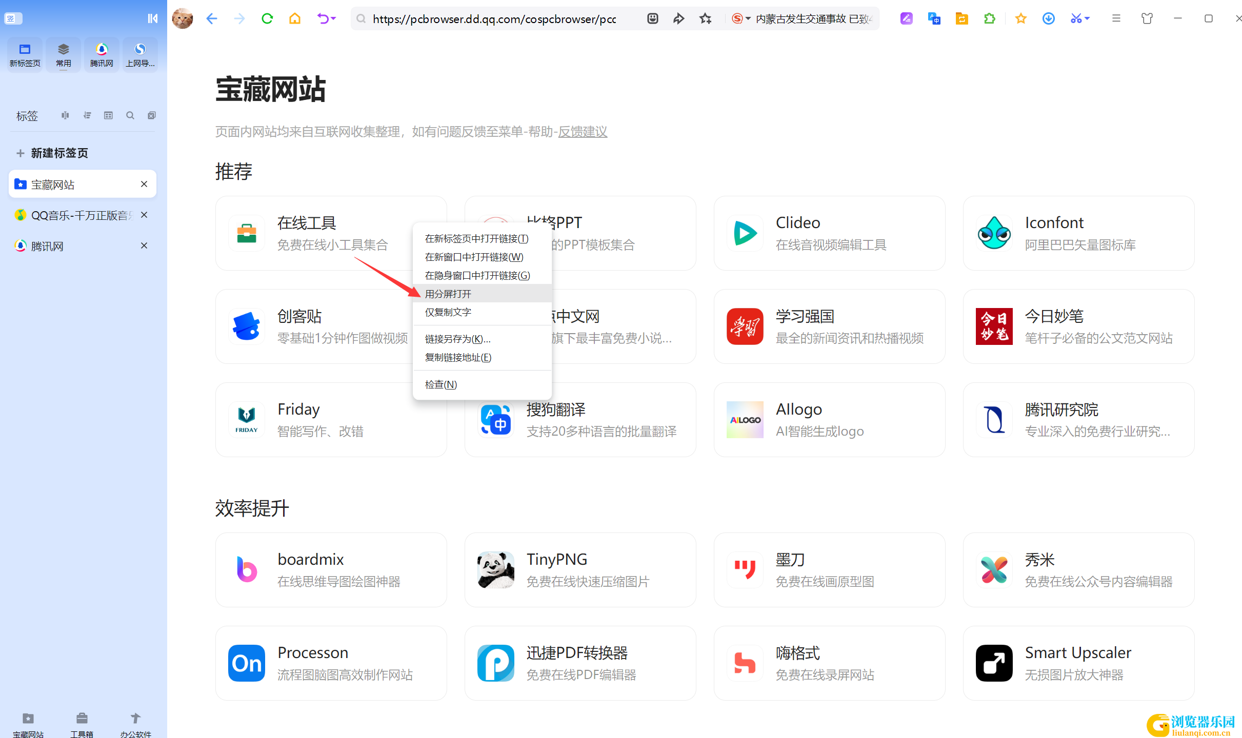Collapse the sidebar with the top collapse icon
1242x738 pixels.
click(152, 18)
